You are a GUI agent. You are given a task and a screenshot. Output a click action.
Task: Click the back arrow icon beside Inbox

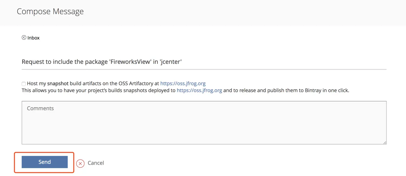[x=24, y=38]
